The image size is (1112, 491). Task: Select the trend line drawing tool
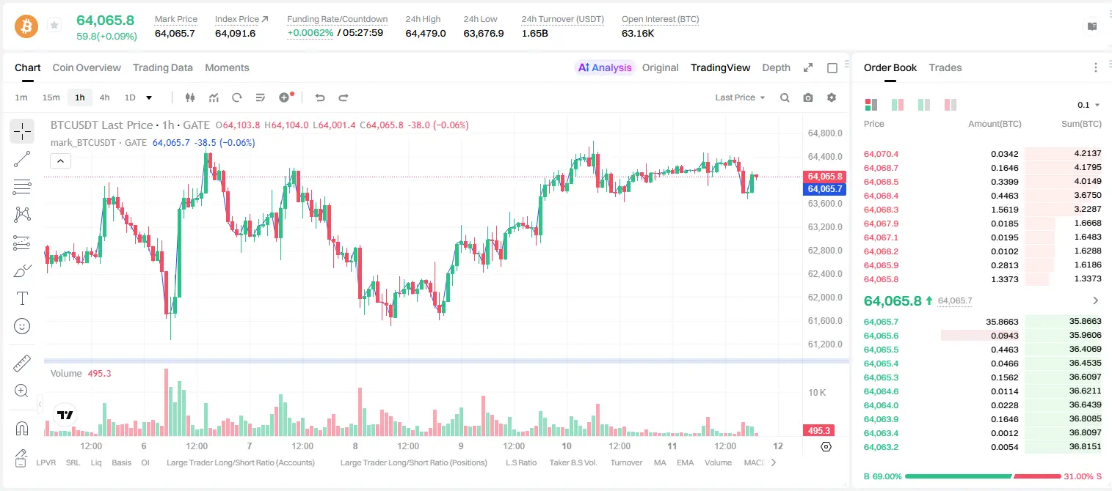22,159
